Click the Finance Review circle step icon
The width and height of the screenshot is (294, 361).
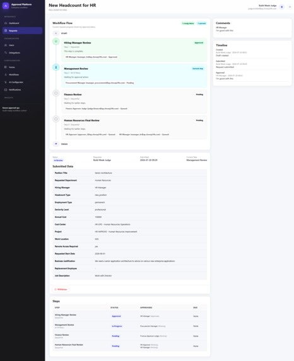56,93
